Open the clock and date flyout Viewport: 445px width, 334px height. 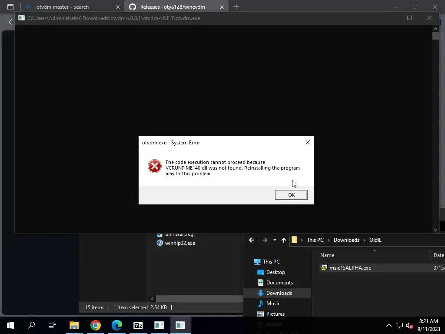click(x=428, y=325)
